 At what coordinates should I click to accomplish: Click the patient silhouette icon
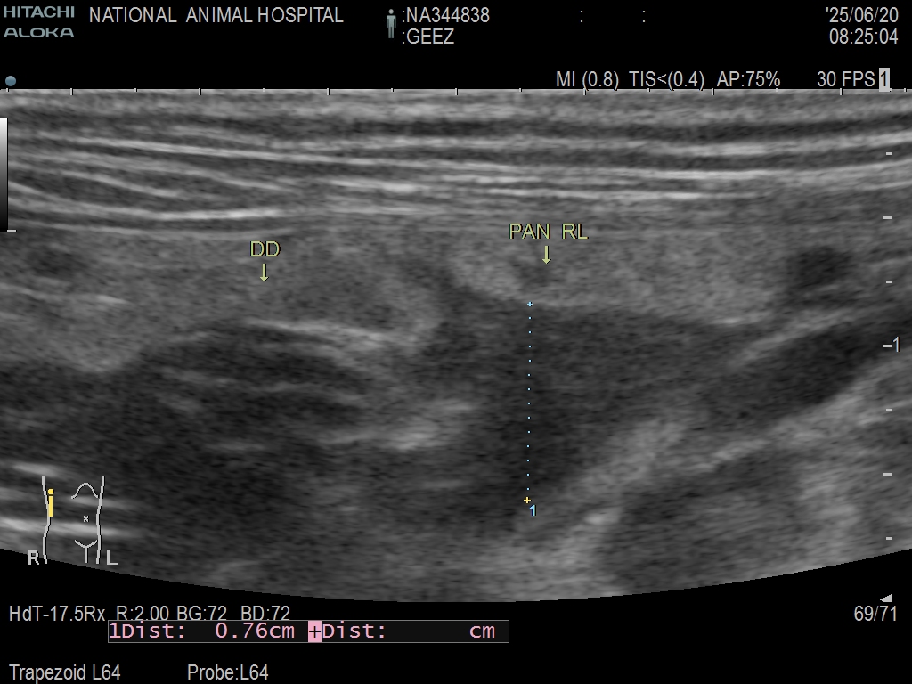[x=390, y=24]
